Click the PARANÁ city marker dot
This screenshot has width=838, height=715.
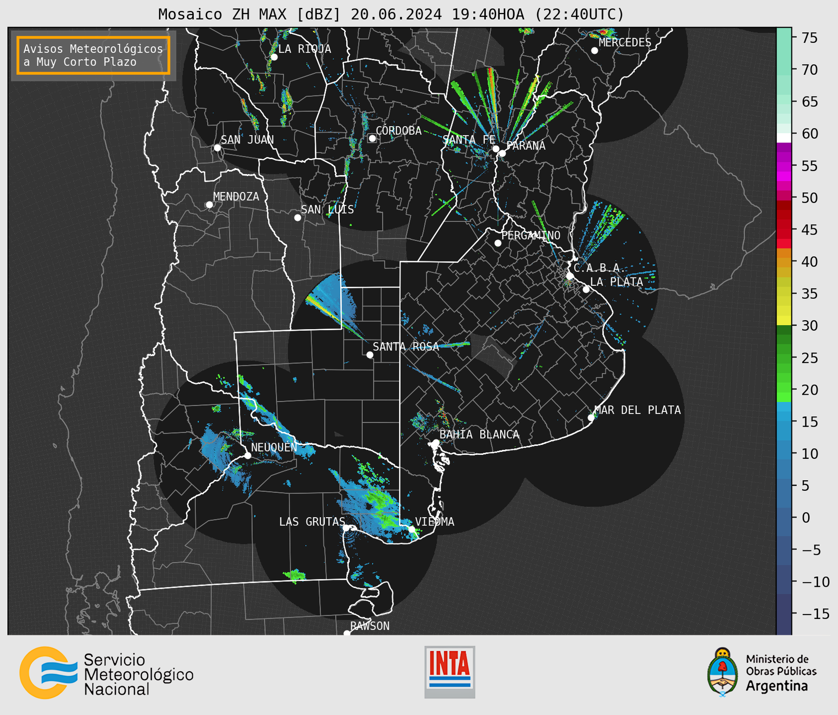(x=502, y=153)
